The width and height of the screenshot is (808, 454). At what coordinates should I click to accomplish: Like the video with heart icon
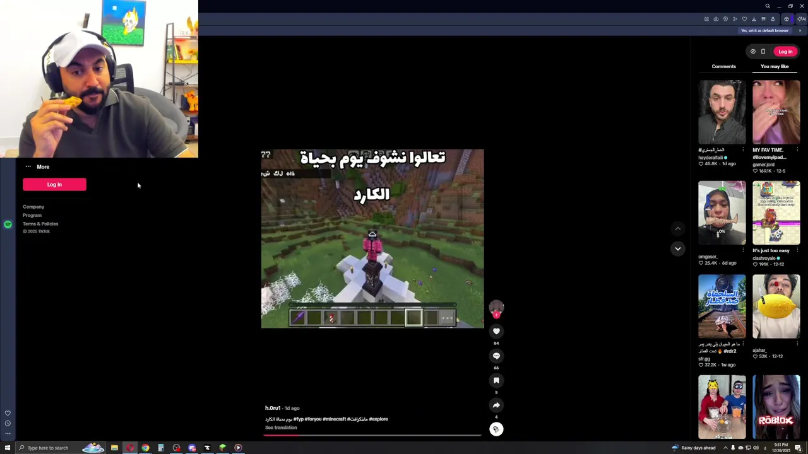496,331
